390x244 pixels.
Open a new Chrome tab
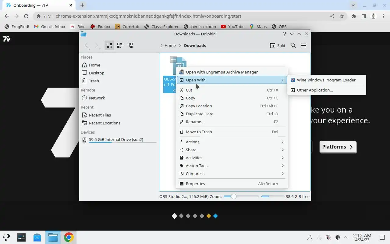pos(82,5)
